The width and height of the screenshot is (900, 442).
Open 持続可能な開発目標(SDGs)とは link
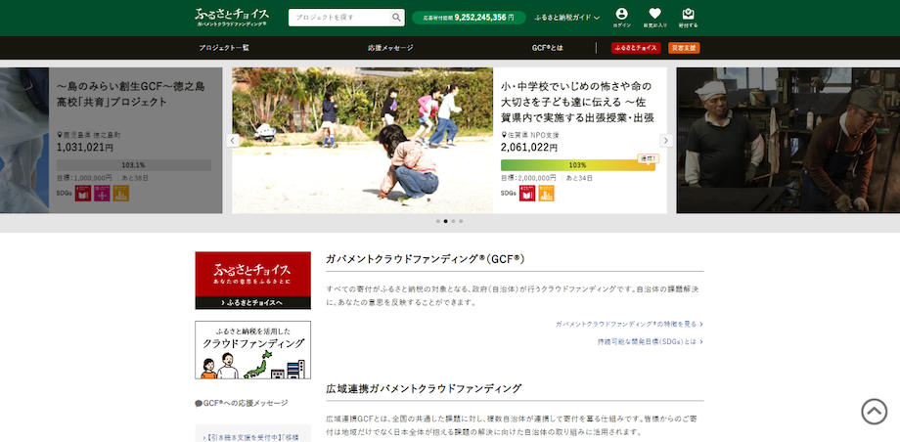click(651, 341)
